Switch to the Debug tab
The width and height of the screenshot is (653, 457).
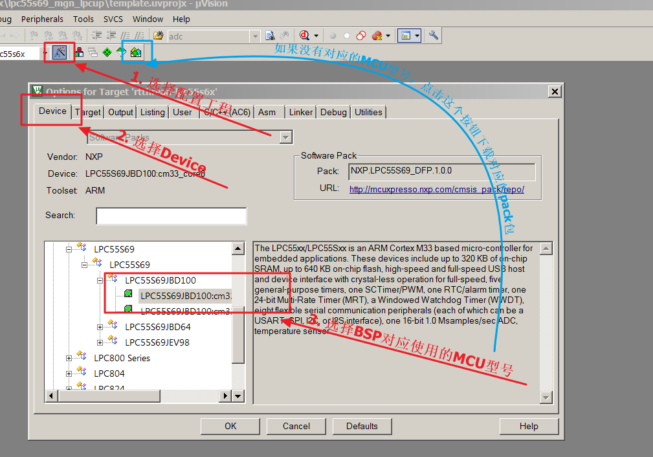333,112
